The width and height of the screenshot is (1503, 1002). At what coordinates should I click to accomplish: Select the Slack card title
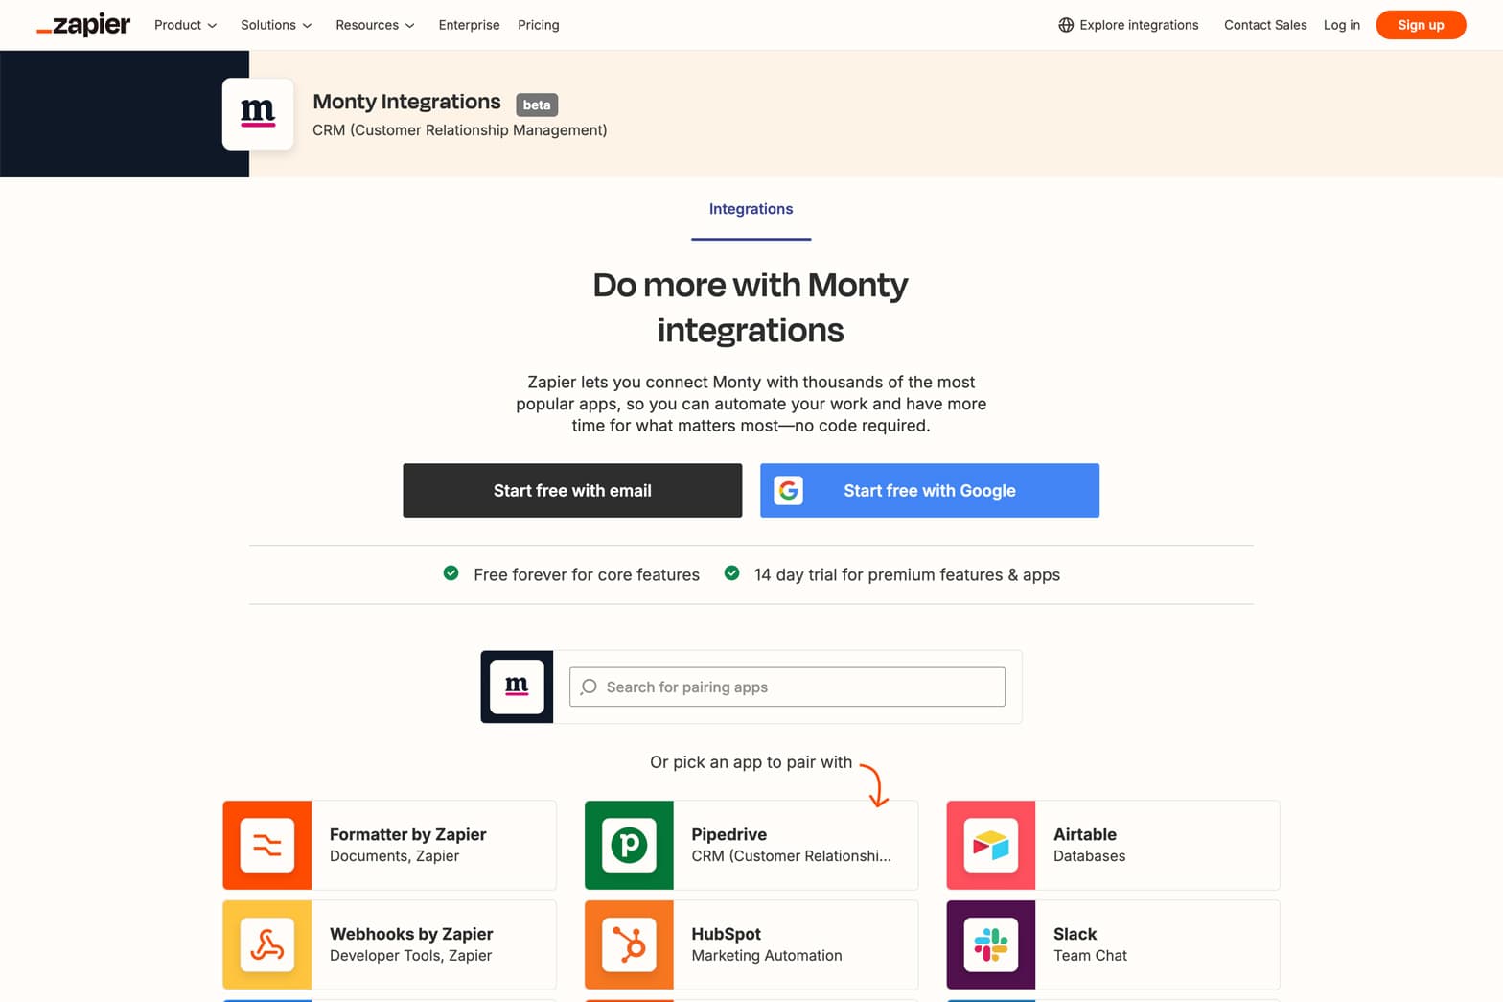pos(1075,934)
